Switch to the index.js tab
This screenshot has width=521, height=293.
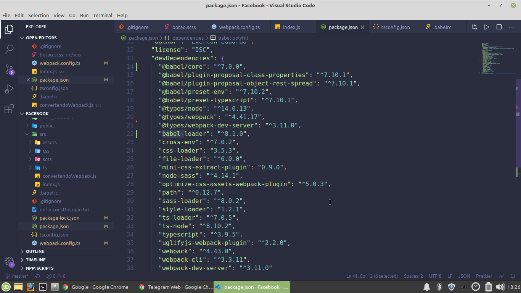293,27
